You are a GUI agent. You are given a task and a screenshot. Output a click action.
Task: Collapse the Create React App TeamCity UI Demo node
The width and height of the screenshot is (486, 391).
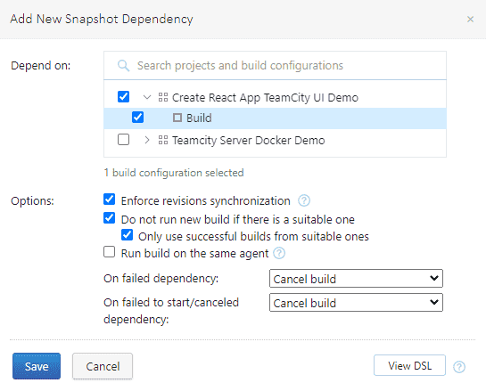[x=147, y=97]
